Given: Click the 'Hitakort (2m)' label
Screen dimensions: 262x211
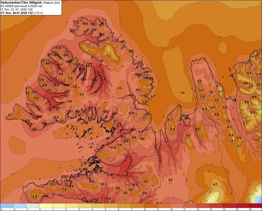Looking at the screenshot, I should pos(51,3).
